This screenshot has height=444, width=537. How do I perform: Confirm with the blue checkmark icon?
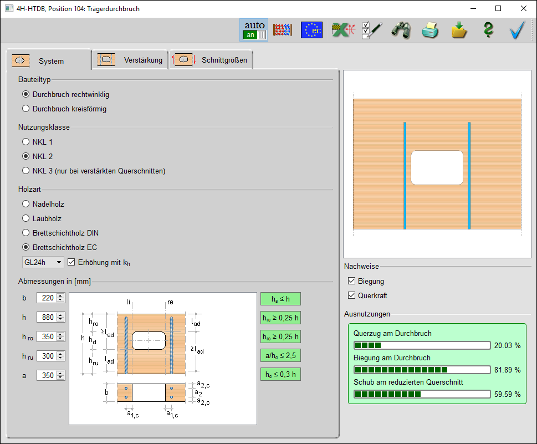coord(517,30)
